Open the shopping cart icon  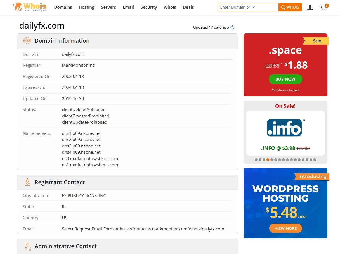[324, 7]
